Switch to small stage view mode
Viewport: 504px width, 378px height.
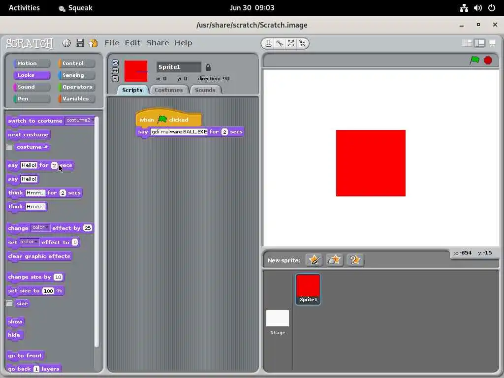[x=467, y=43]
